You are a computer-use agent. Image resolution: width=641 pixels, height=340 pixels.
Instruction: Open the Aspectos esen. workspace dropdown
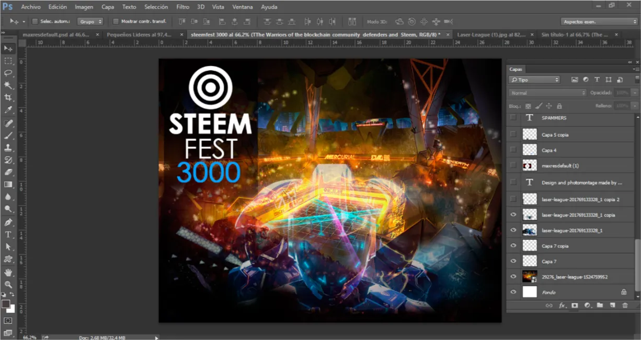click(x=599, y=22)
